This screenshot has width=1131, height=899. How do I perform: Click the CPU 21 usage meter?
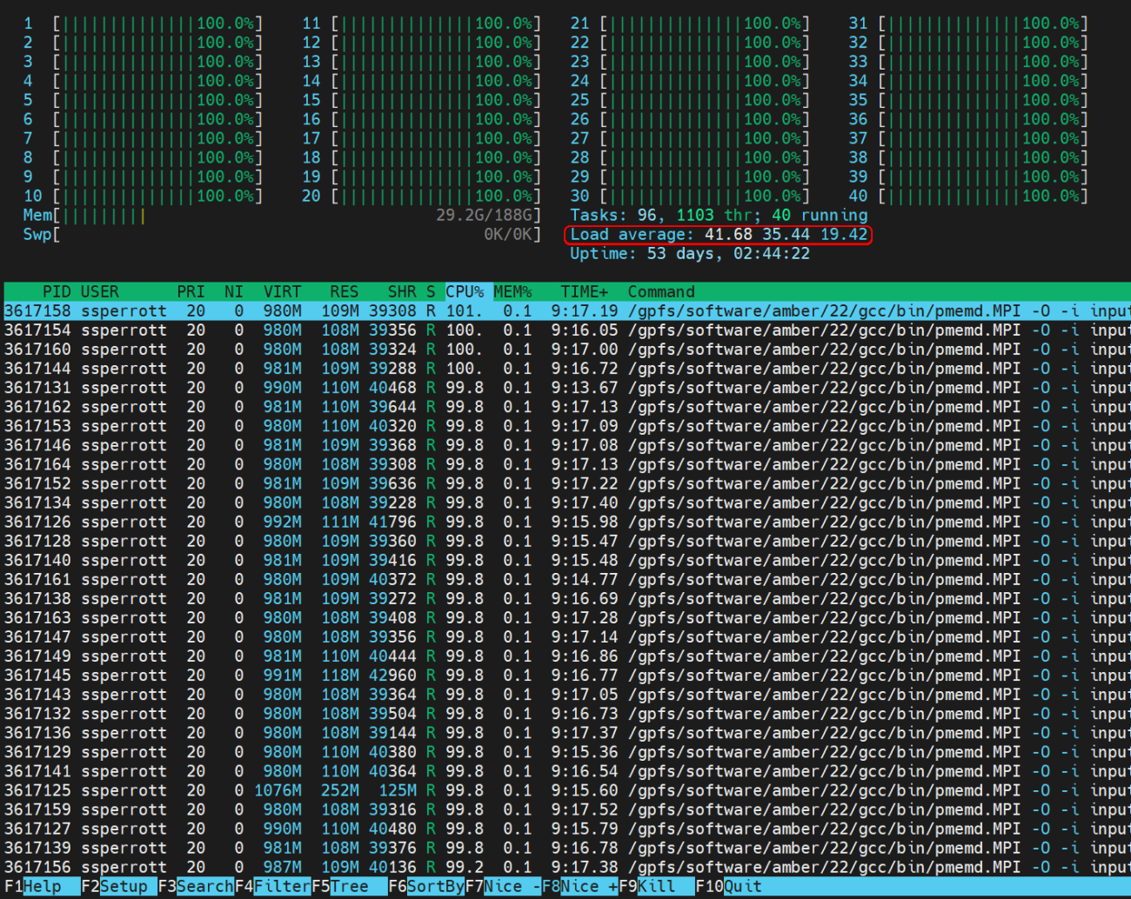pos(691,23)
